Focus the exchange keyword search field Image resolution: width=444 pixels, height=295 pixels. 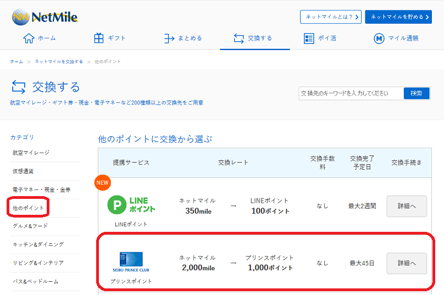point(351,93)
